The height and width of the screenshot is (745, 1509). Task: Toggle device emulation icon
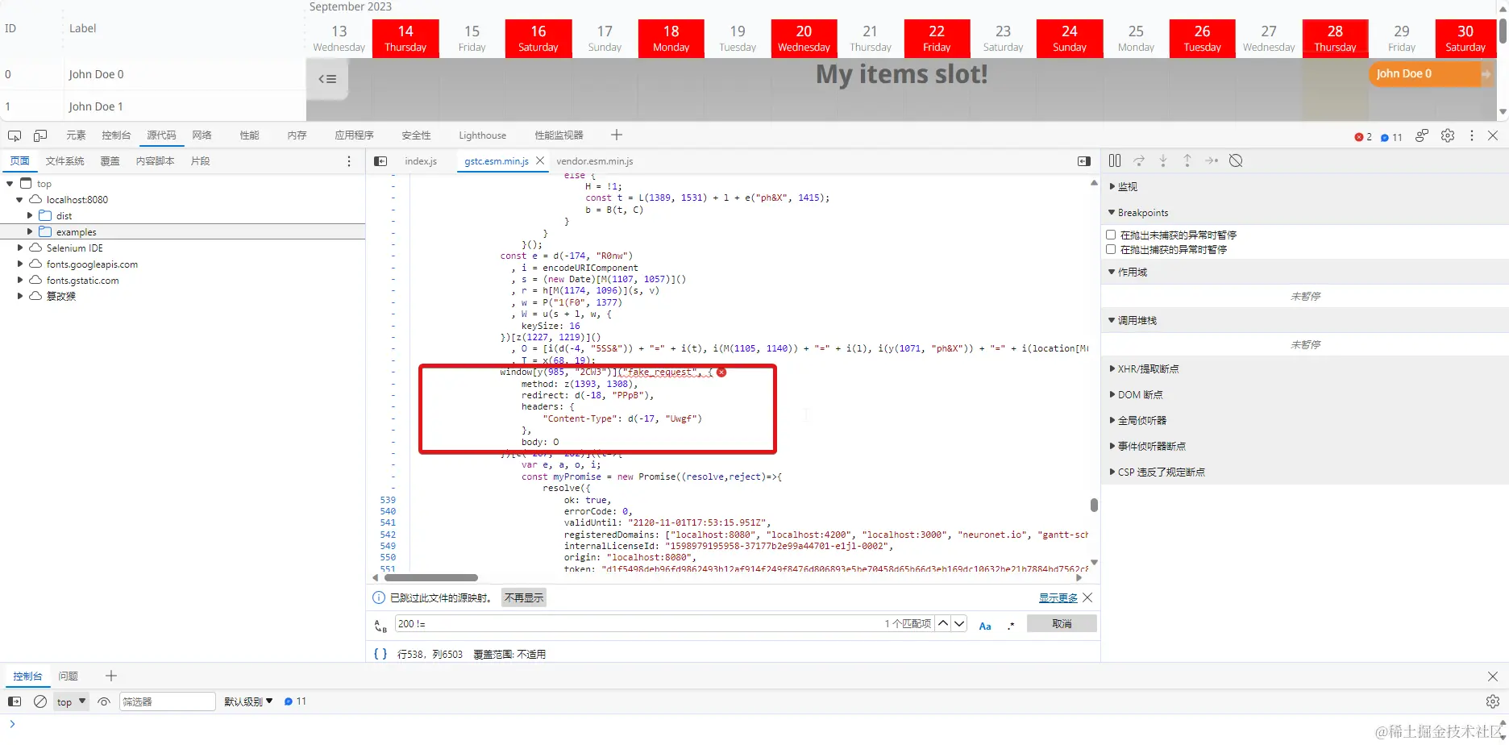tap(40, 135)
